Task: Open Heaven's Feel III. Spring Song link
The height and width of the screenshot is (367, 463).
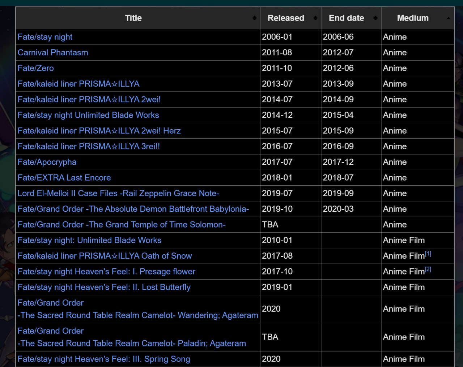Action: (104, 359)
